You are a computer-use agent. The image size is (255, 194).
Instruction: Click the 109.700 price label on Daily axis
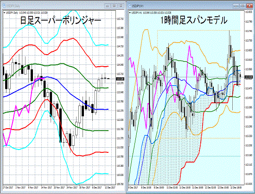pyautogui.click(x=120, y=184)
